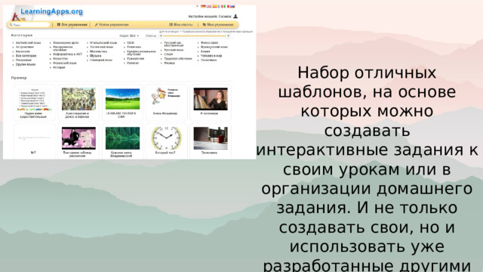Select category 'ОБЖ'
The image size is (483, 272).
coord(131,43)
